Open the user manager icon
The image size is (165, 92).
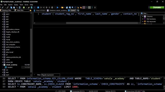[29, 7]
